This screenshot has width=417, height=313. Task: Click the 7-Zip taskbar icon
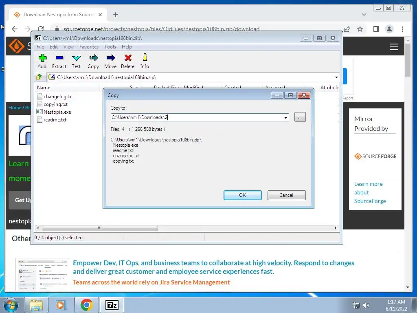coord(112,305)
